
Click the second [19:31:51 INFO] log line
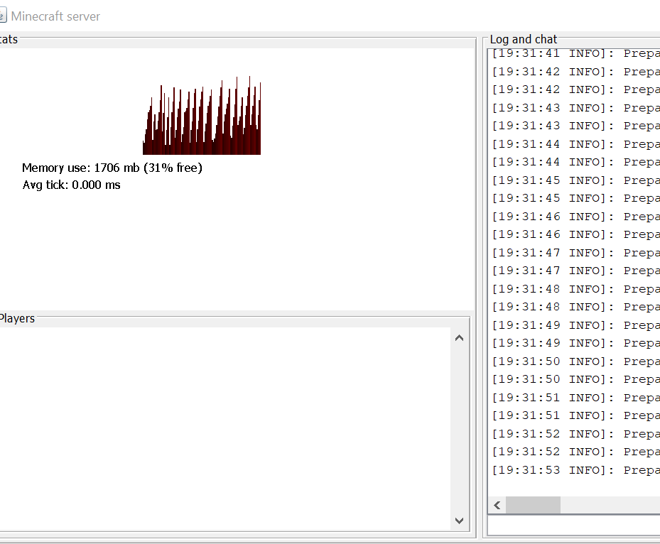576,415
